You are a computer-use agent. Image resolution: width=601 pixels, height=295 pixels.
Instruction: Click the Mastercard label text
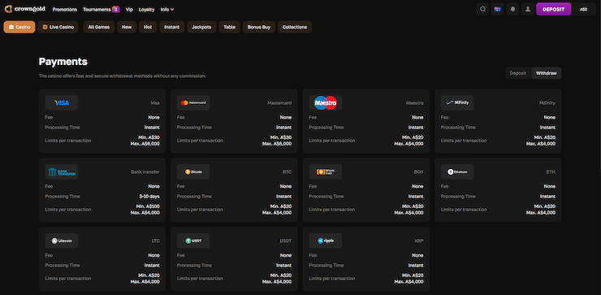[279, 103]
